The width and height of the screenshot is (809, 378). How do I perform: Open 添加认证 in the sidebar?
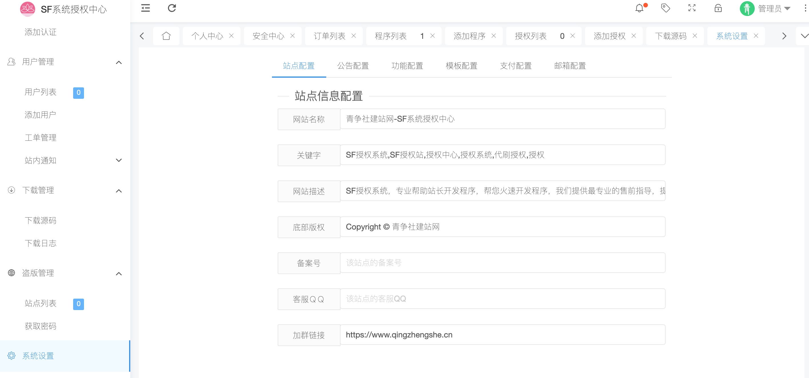pyautogui.click(x=41, y=32)
